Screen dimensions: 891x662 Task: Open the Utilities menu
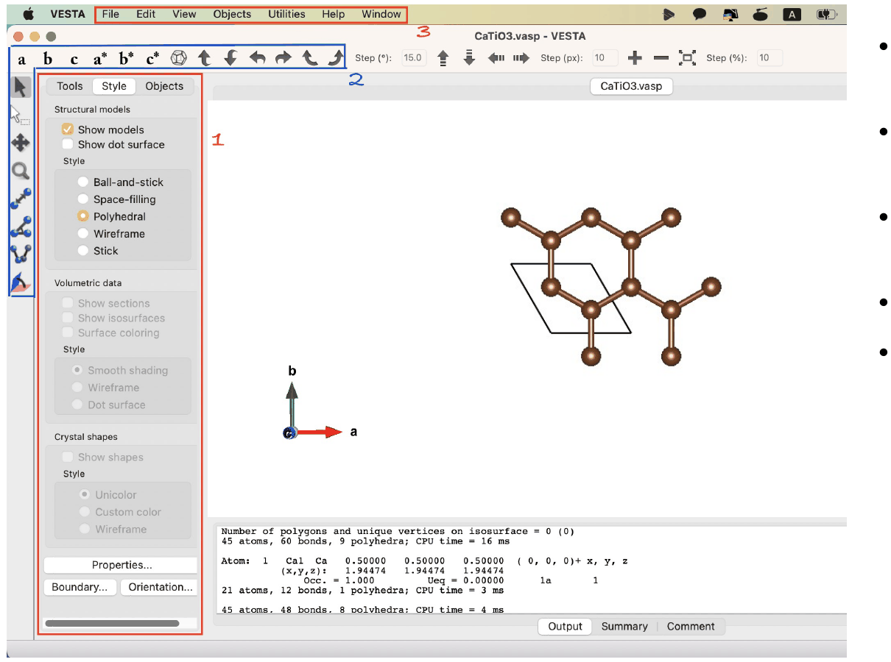[286, 14]
